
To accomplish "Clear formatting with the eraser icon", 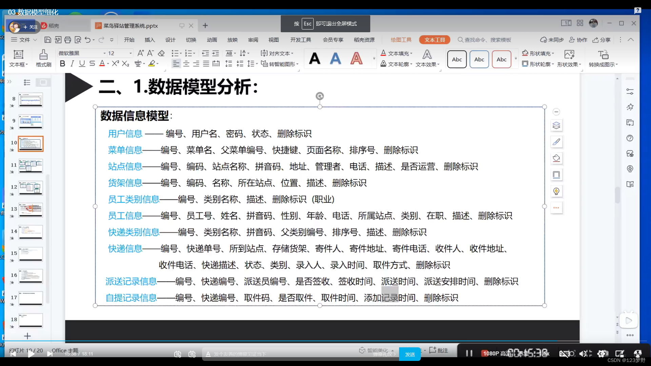I will [161, 53].
